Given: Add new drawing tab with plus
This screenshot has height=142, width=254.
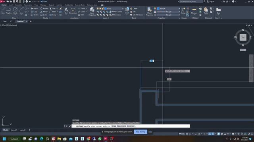Looking at the screenshot, I should pyautogui.click(x=31, y=21).
